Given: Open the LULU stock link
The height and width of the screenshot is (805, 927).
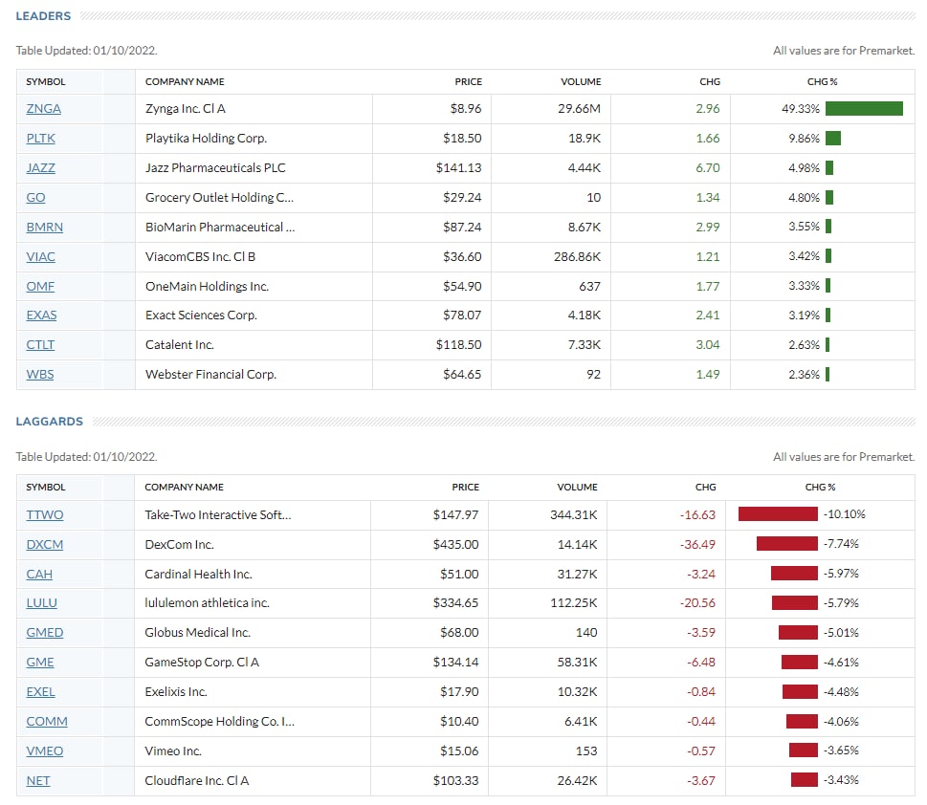Looking at the screenshot, I should [x=41, y=603].
